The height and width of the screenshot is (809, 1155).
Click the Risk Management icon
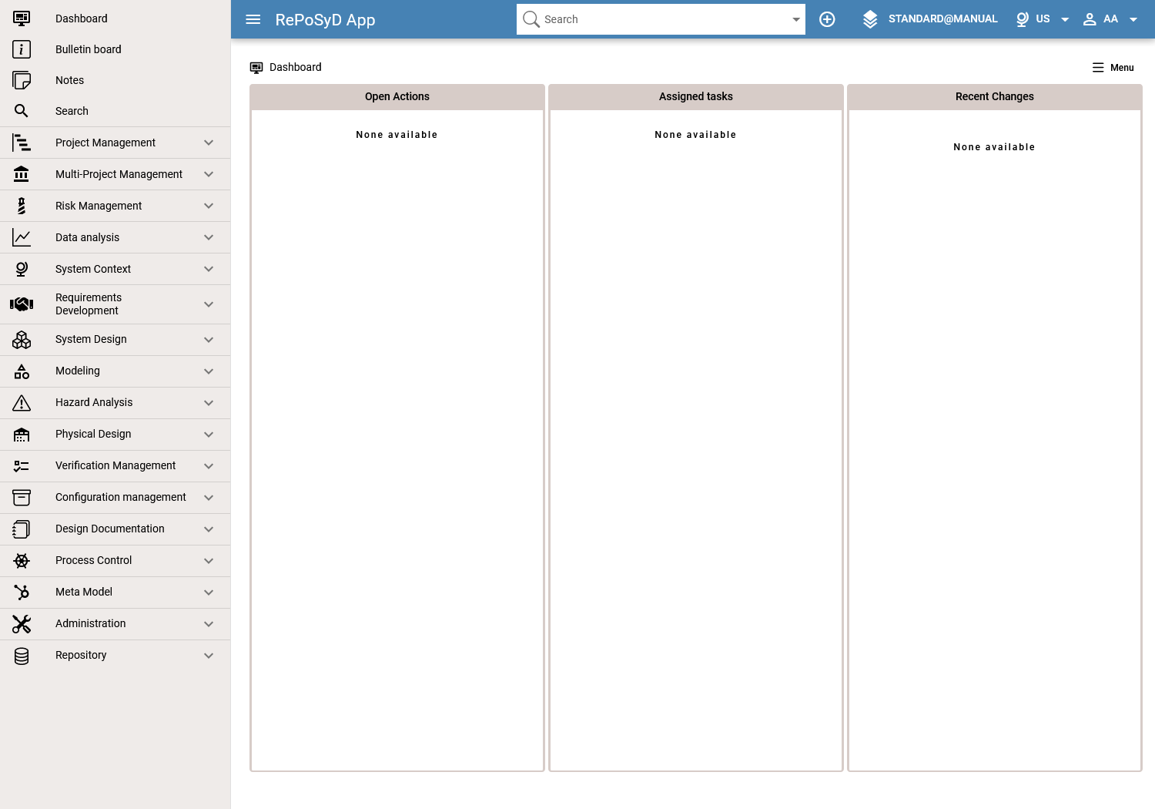[22, 206]
